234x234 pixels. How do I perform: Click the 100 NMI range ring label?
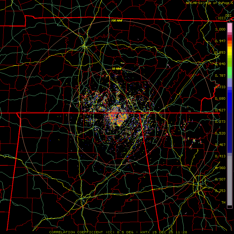coord(117,21)
